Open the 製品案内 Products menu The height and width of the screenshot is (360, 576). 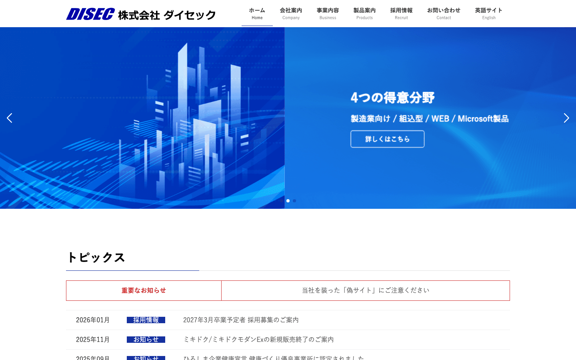point(364,14)
